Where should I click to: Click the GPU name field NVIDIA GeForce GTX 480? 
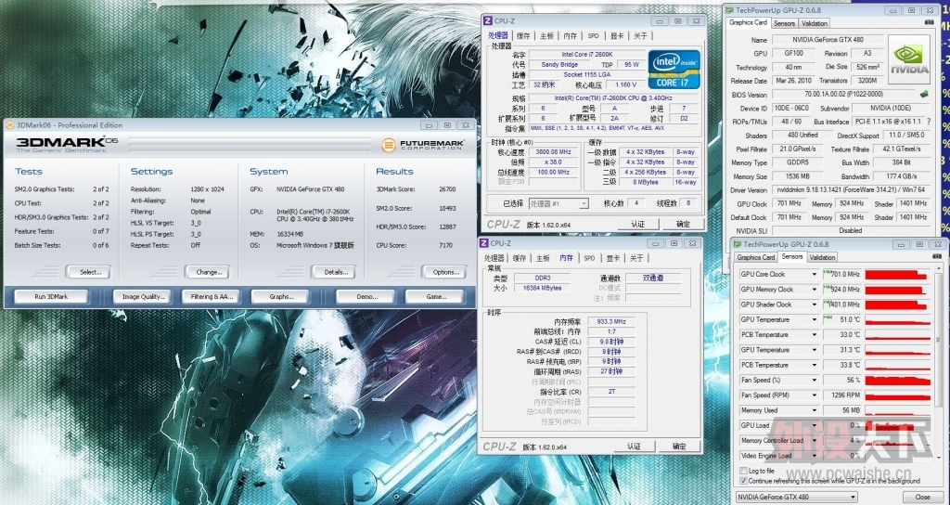tap(828, 40)
